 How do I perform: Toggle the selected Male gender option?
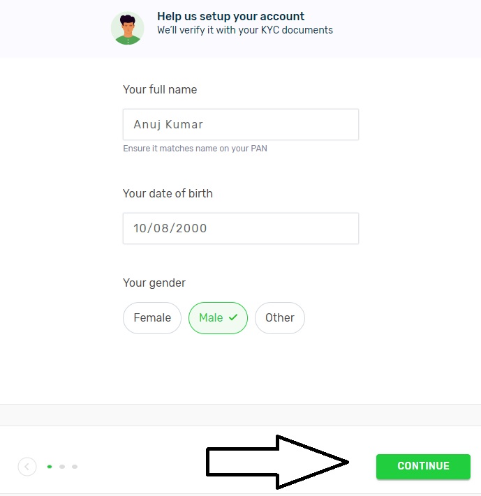tap(219, 318)
